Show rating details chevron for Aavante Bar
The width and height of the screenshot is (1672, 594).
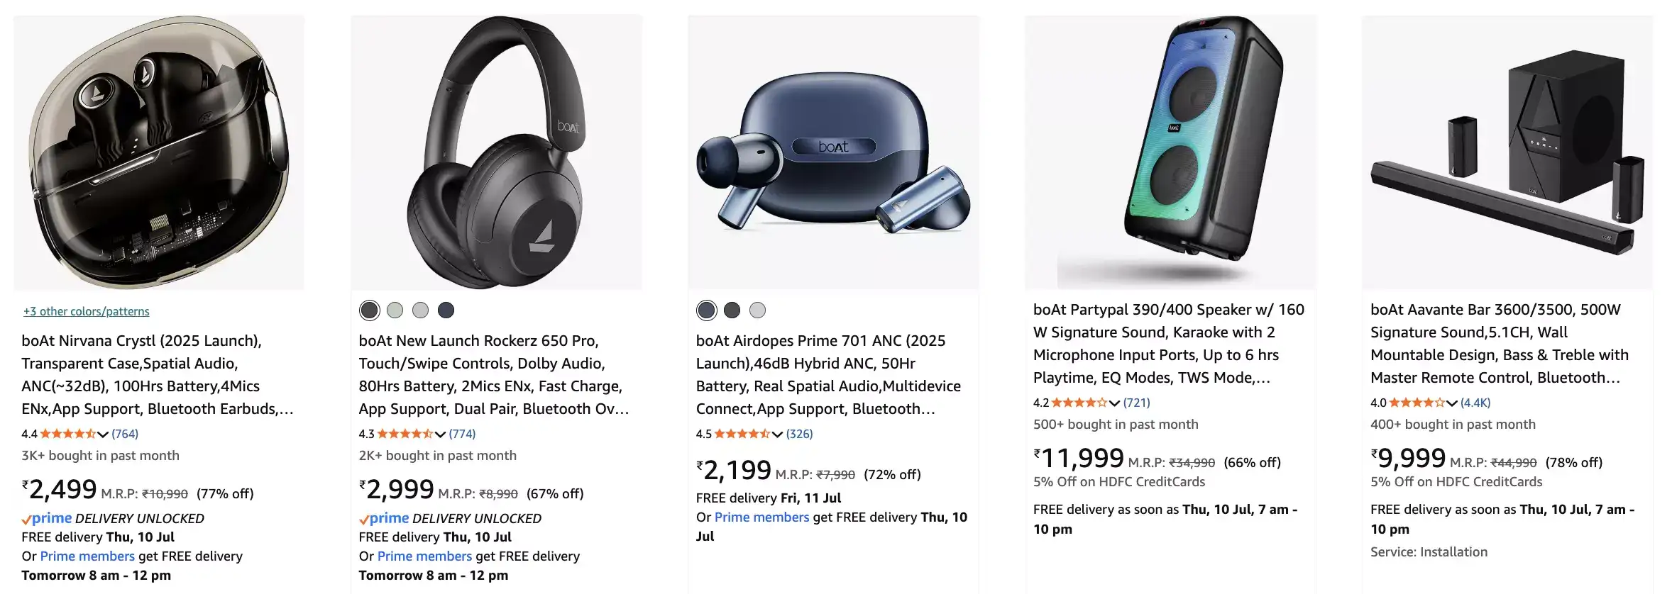[x=1451, y=403]
